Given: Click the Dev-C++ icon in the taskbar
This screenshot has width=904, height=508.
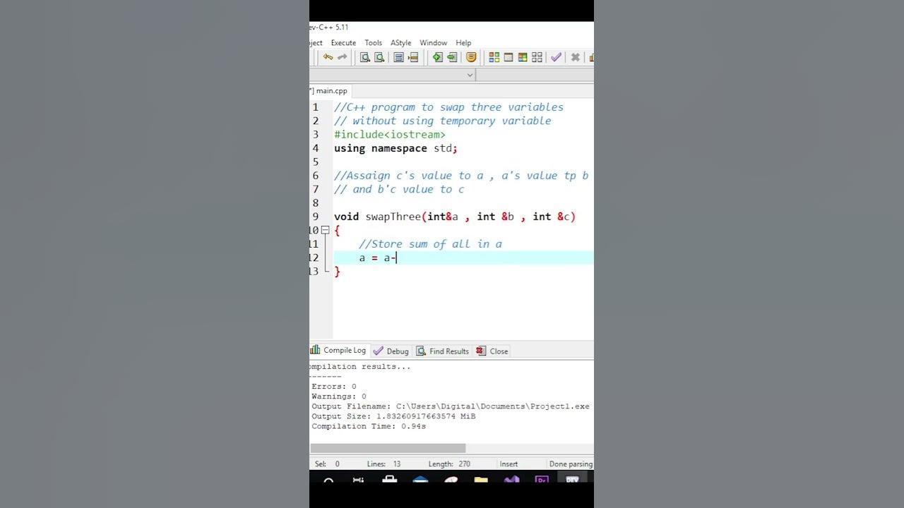Looking at the screenshot, I should tap(572, 480).
